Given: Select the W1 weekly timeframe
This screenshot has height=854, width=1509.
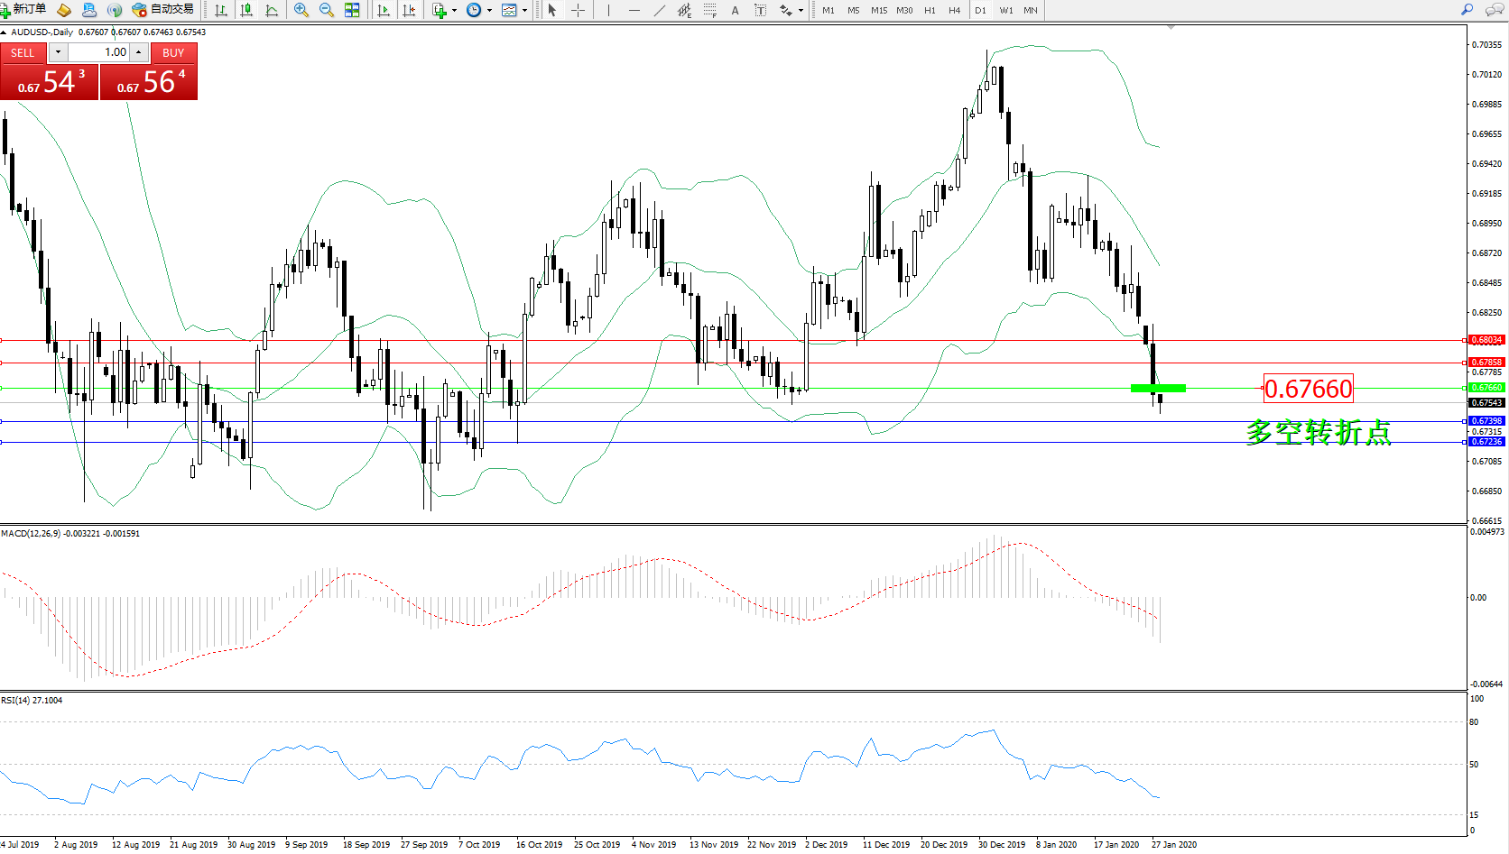Looking at the screenshot, I should tap(1005, 10).
